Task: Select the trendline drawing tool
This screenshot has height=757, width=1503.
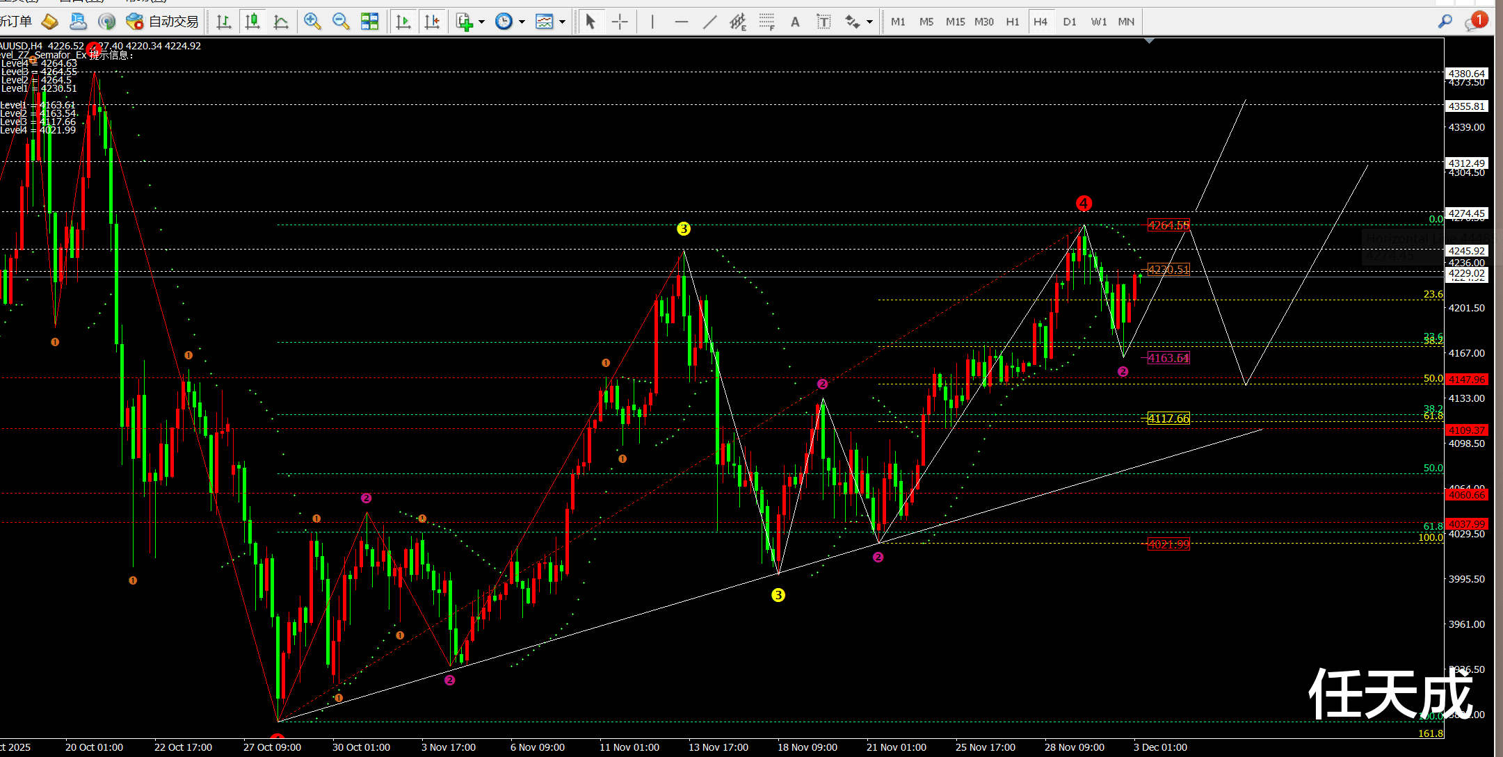Action: tap(709, 22)
